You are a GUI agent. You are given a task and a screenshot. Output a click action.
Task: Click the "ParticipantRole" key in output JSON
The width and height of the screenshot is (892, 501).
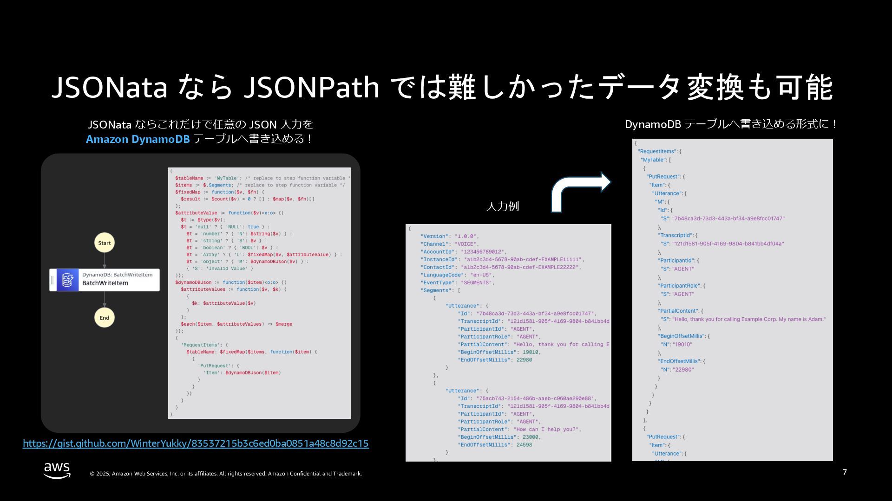point(679,286)
